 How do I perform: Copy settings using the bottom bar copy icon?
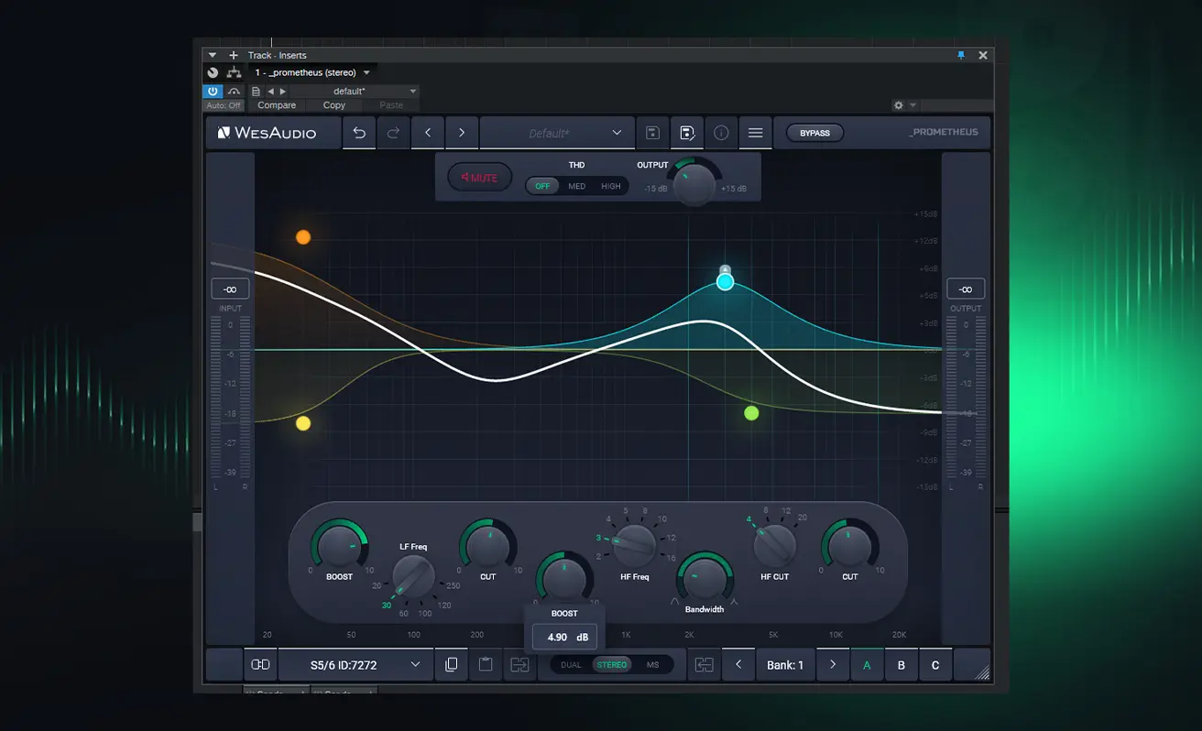pos(451,665)
